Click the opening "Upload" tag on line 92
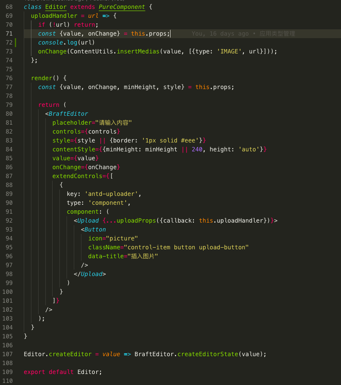This screenshot has height=385, width=341. (x=88, y=220)
